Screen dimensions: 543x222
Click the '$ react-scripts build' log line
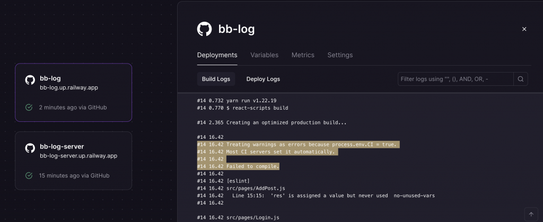[x=242, y=108]
